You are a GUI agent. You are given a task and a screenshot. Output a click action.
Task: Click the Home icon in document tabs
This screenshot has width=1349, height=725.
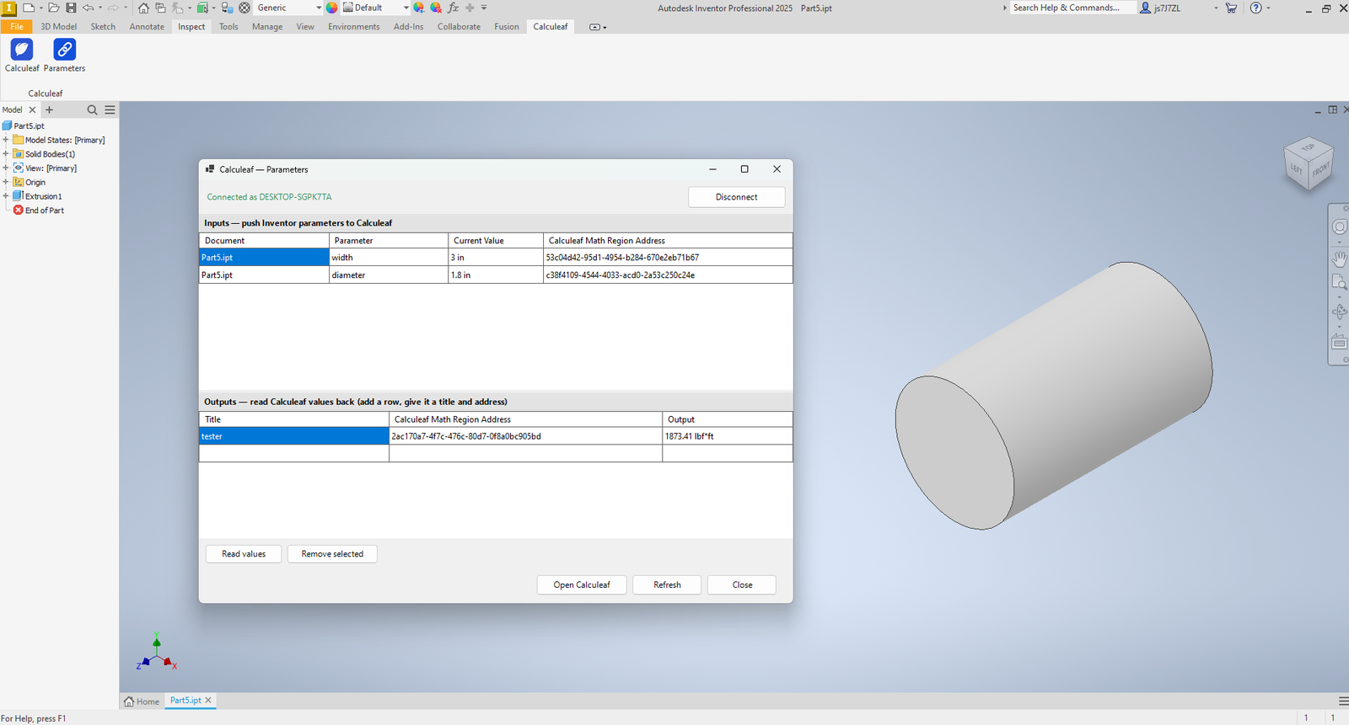(129, 701)
